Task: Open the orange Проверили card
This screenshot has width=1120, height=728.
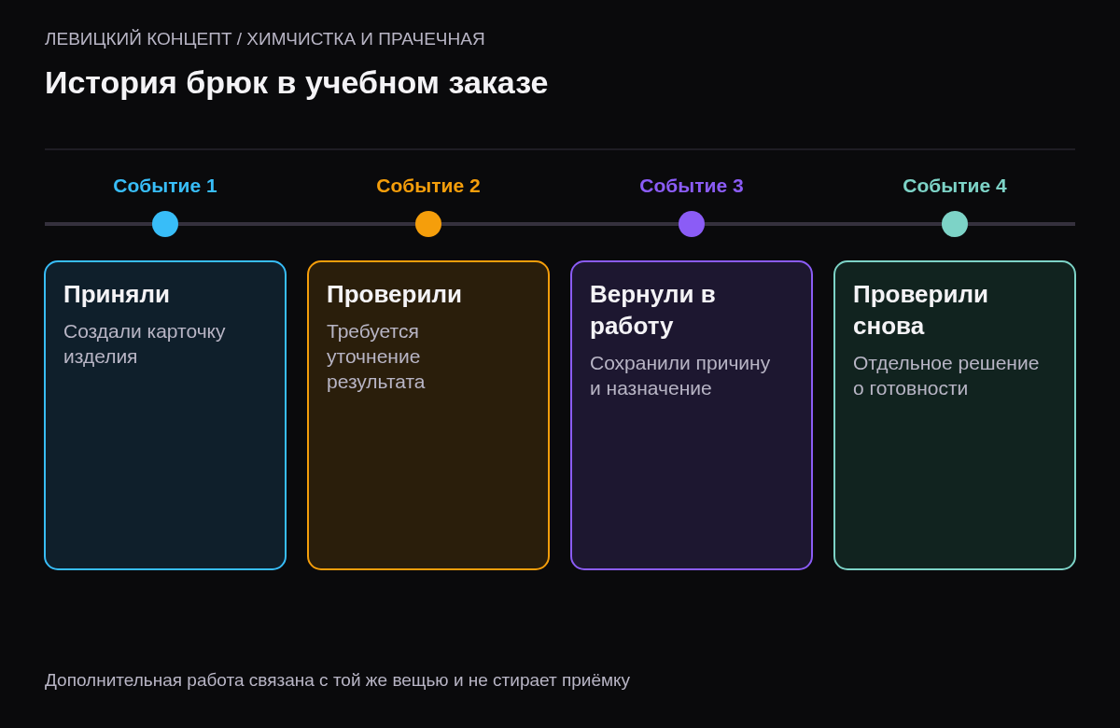Action: pyautogui.click(x=428, y=415)
